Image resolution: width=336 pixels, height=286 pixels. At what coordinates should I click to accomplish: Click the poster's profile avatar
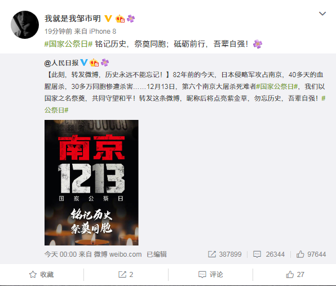click(x=25, y=25)
